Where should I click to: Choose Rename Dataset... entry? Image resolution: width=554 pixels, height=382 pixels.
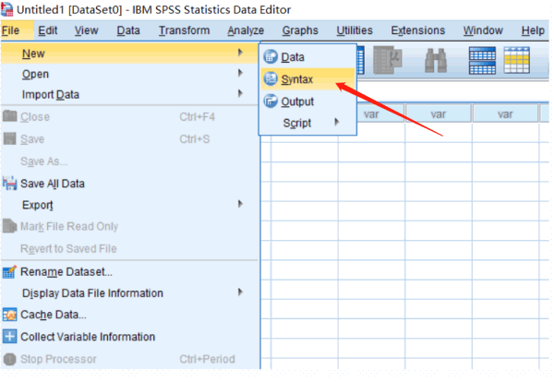(129, 272)
